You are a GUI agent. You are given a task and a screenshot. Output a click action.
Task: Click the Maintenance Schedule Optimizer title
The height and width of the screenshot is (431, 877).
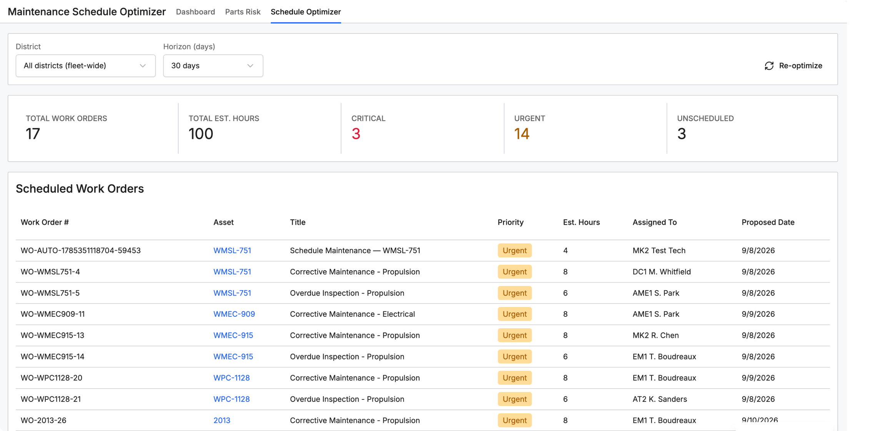pos(87,12)
